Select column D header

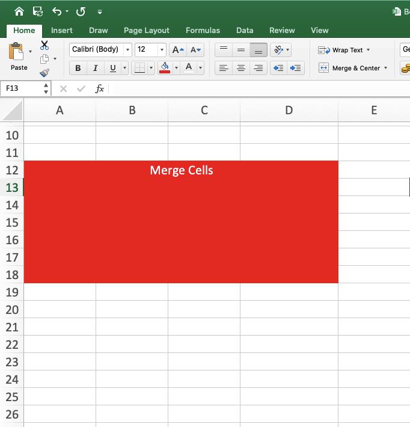(289, 110)
